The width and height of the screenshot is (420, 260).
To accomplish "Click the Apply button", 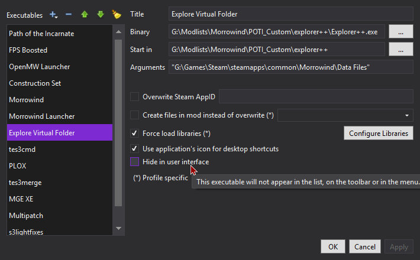I will pos(399,246).
